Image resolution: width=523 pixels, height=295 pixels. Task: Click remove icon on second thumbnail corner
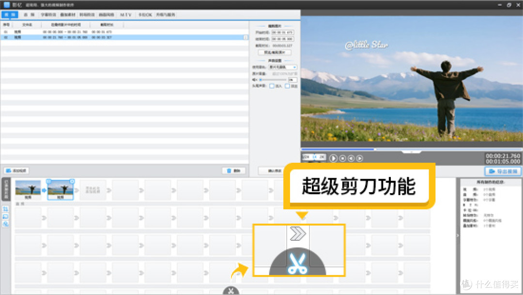tap(72, 181)
